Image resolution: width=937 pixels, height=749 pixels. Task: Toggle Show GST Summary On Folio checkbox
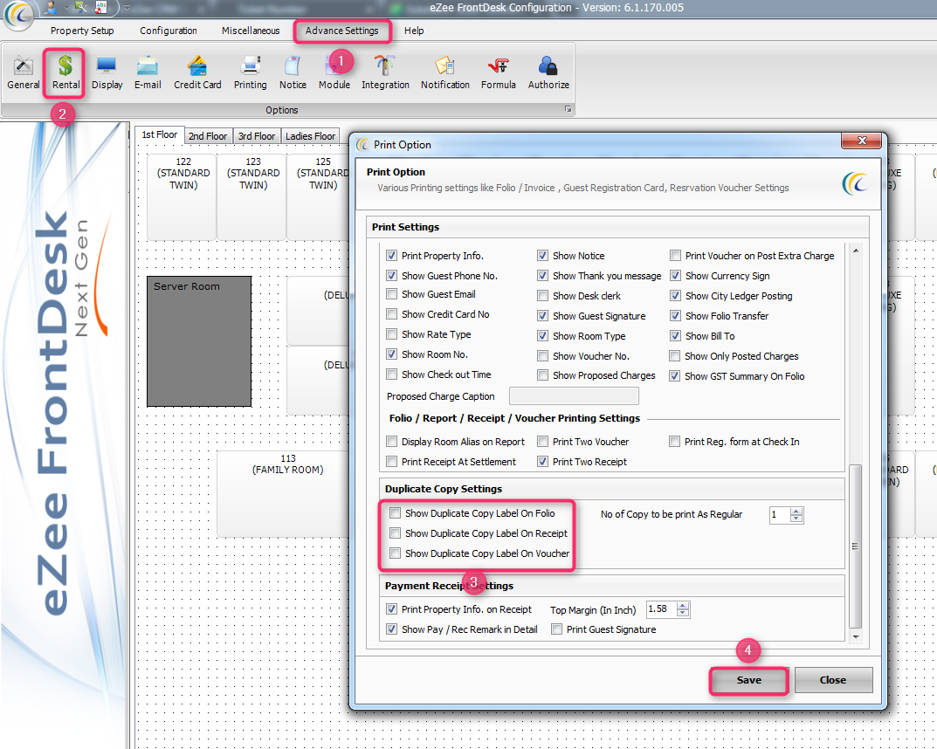point(675,375)
